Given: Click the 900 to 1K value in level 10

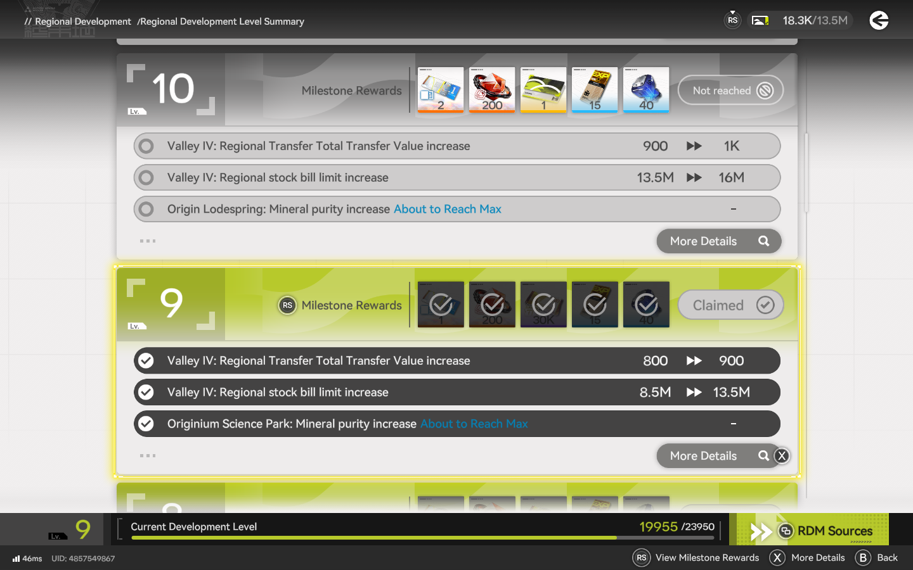Looking at the screenshot, I should click(x=692, y=146).
